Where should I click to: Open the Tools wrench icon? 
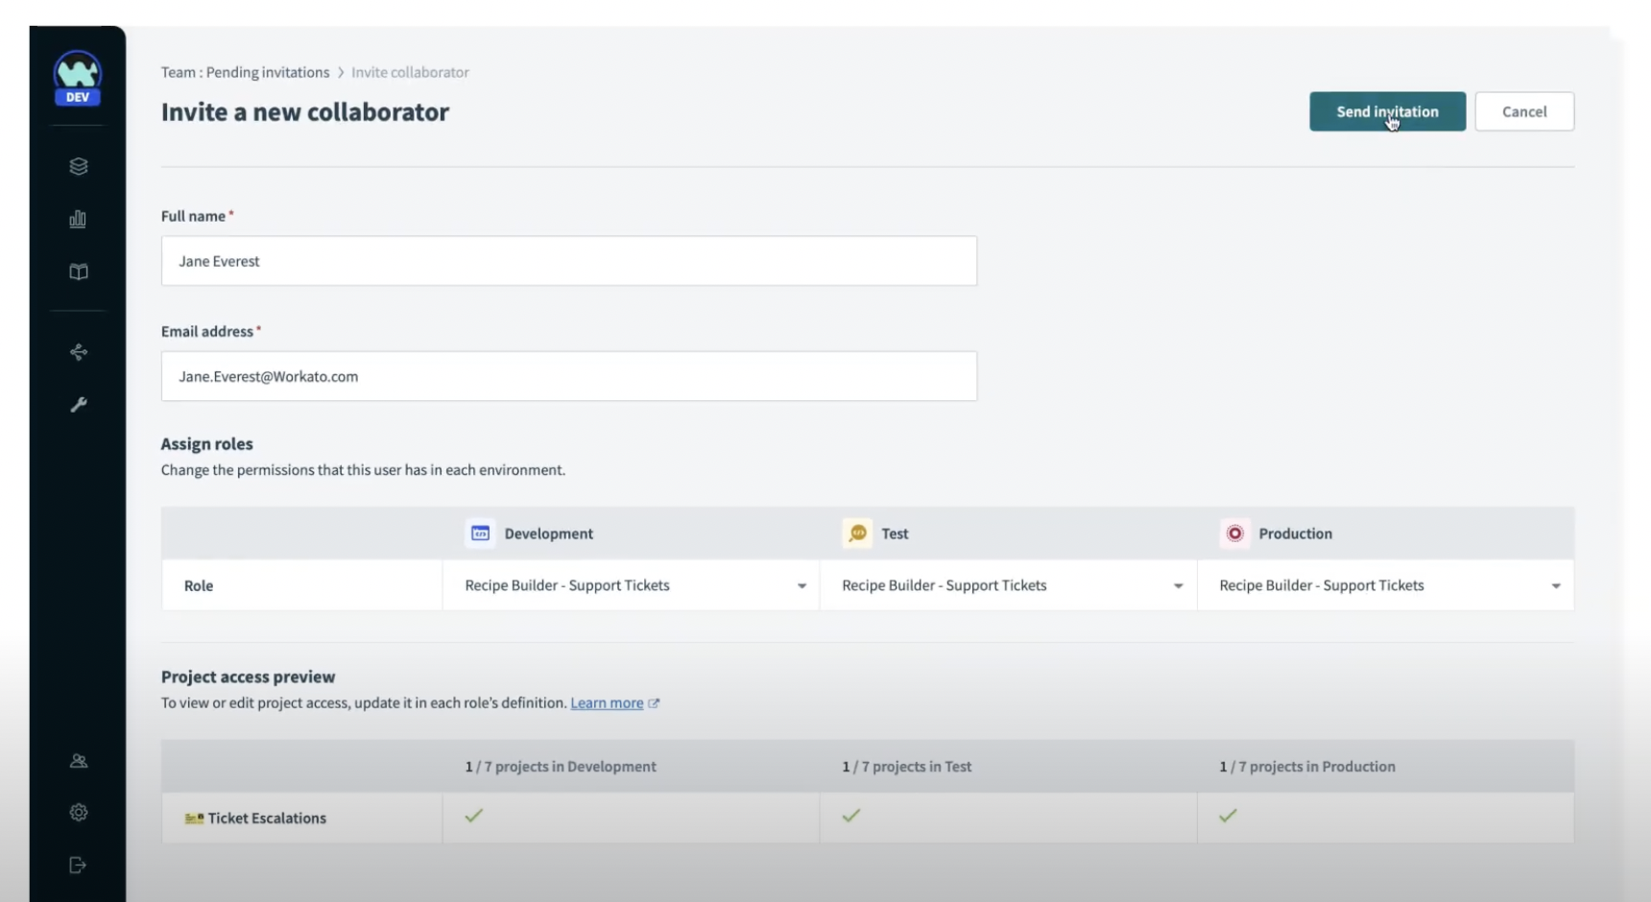tap(79, 404)
